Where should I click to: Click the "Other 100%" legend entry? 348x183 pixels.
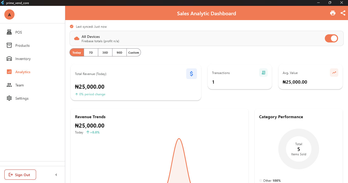(x=270, y=180)
